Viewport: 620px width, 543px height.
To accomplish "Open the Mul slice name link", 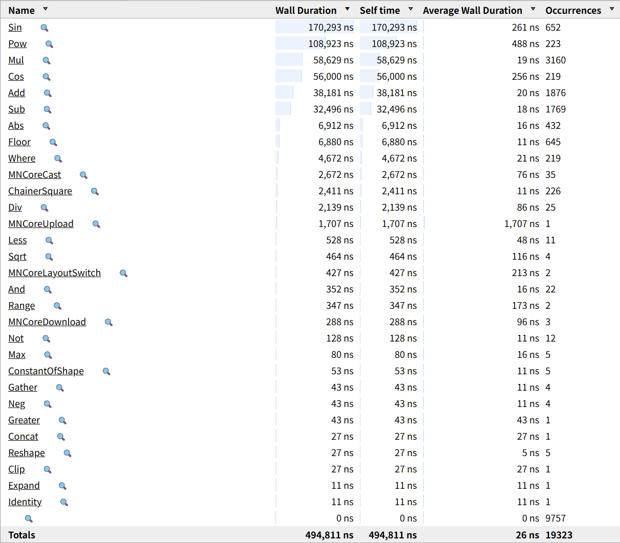I will point(16,60).
